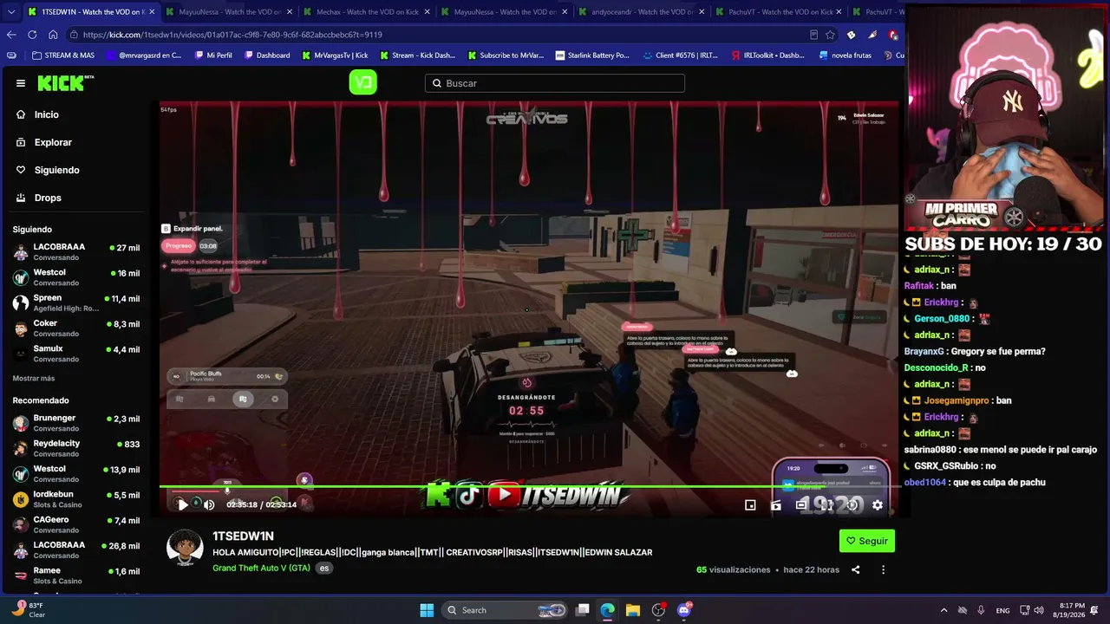Open the reader view icon in the address bar

[x=813, y=35]
